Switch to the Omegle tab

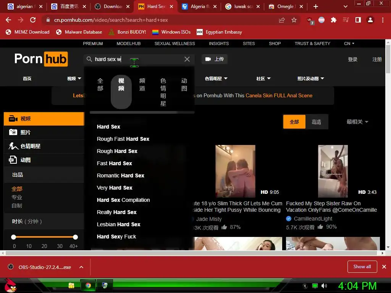(x=286, y=6)
